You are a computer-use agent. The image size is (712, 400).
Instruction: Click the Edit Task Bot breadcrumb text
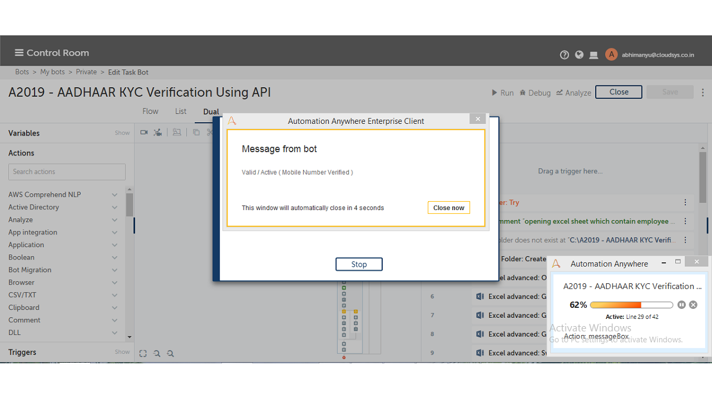click(x=128, y=72)
